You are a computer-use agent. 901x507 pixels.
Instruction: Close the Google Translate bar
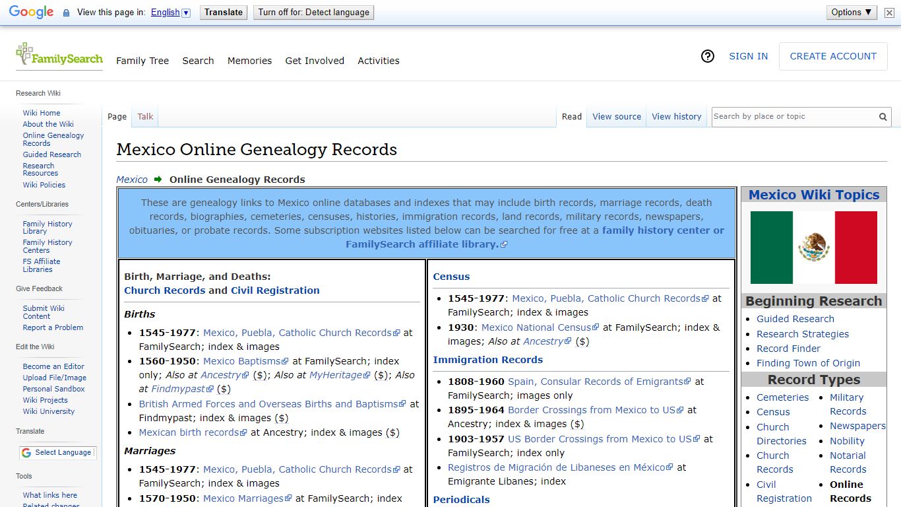(890, 12)
